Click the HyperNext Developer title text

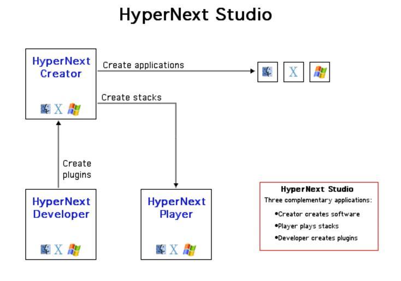tap(61, 208)
